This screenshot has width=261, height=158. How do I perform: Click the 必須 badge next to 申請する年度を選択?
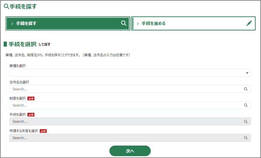(x=43, y=131)
